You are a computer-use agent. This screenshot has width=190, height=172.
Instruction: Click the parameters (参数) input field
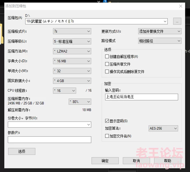click(x=50, y=140)
